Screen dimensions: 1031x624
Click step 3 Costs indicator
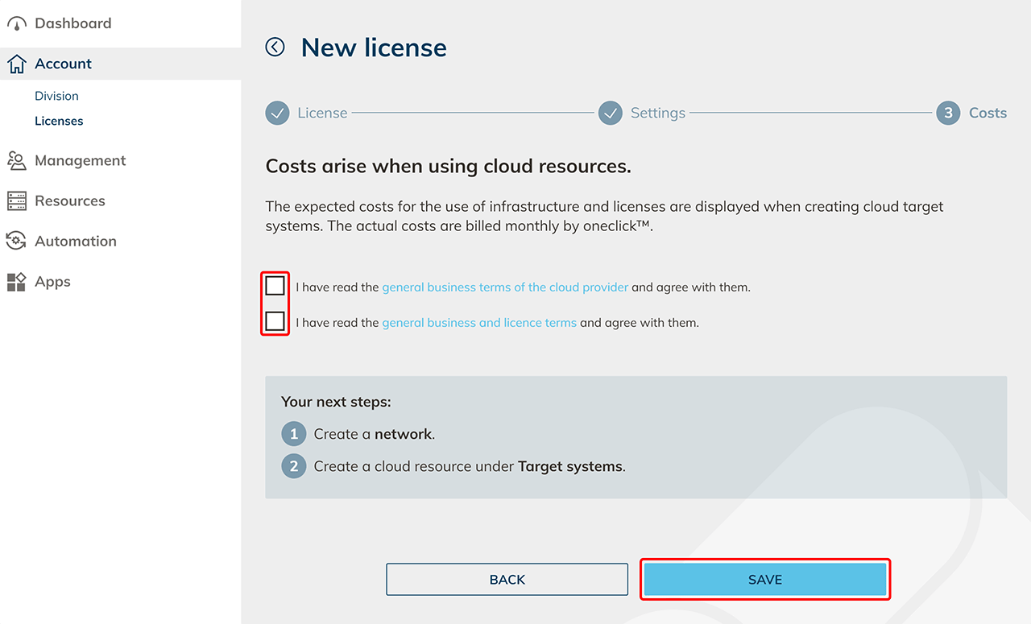948,114
